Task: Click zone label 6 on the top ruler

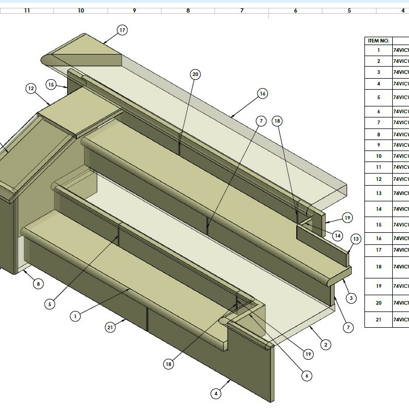Action: click(x=296, y=10)
